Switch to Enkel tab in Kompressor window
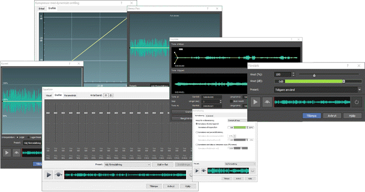This screenshot has width=365, height=192. point(41,8)
